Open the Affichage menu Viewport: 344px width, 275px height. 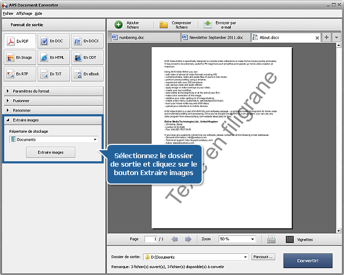pyautogui.click(x=24, y=13)
